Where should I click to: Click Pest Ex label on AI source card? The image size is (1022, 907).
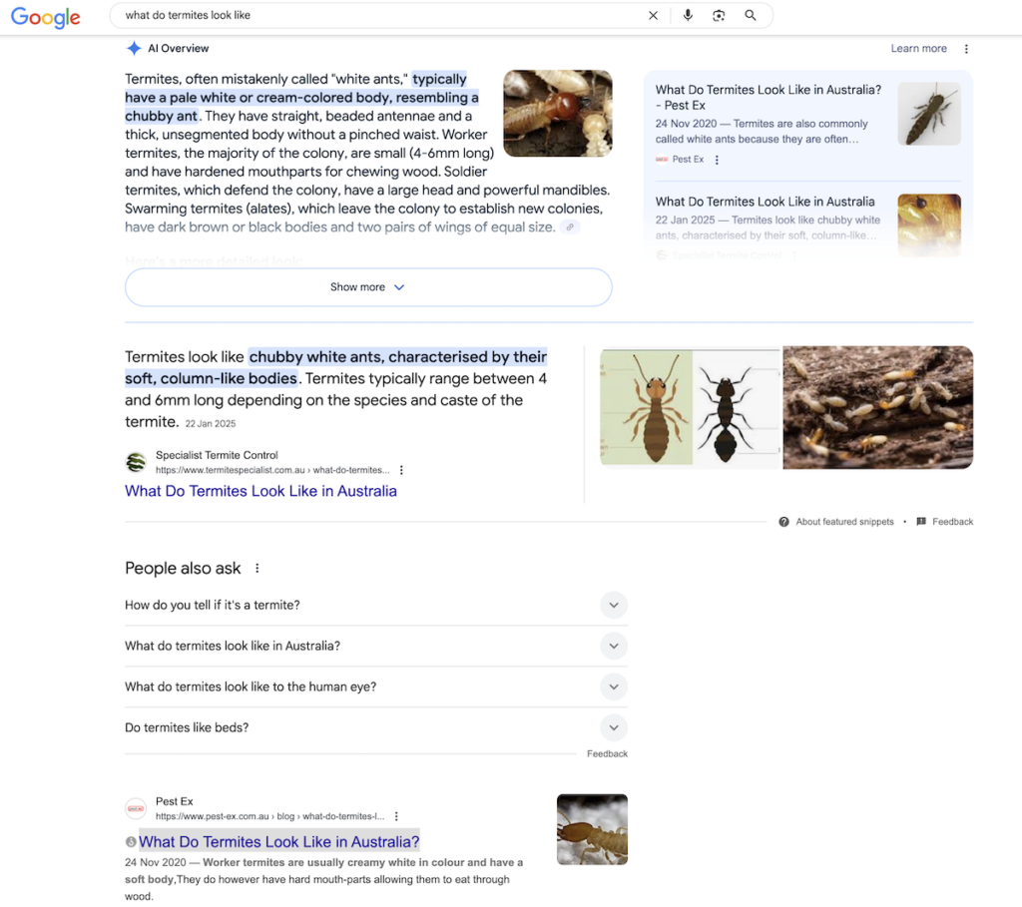pyautogui.click(x=688, y=160)
